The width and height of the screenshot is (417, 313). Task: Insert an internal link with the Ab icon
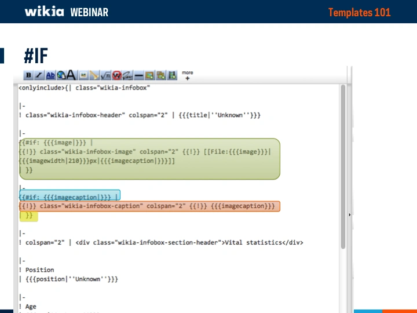click(50, 75)
